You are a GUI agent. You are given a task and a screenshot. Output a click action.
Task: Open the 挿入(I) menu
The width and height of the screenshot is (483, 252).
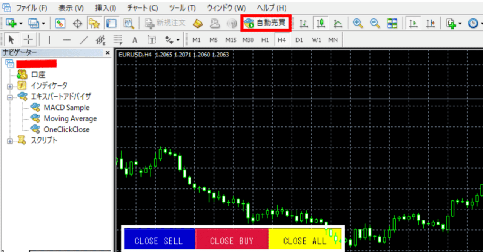[x=105, y=8]
